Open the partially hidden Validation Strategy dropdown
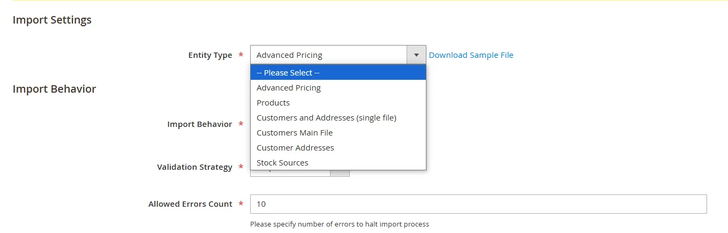 pyautogui.click(x=340, y=173)
